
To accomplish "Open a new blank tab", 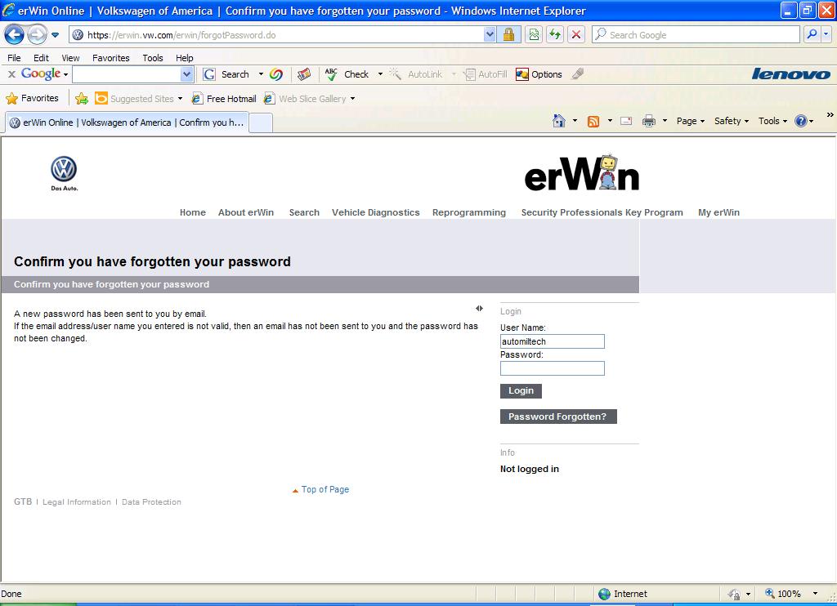I will point(261,123).
